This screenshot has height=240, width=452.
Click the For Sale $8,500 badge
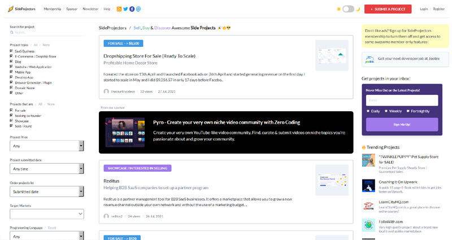point(123,43)
